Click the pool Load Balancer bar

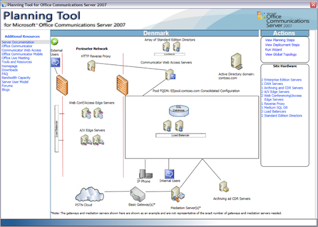181,135
